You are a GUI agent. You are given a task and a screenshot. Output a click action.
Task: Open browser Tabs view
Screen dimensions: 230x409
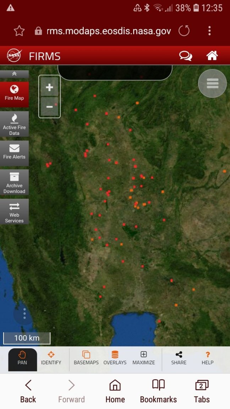(202, 391)
